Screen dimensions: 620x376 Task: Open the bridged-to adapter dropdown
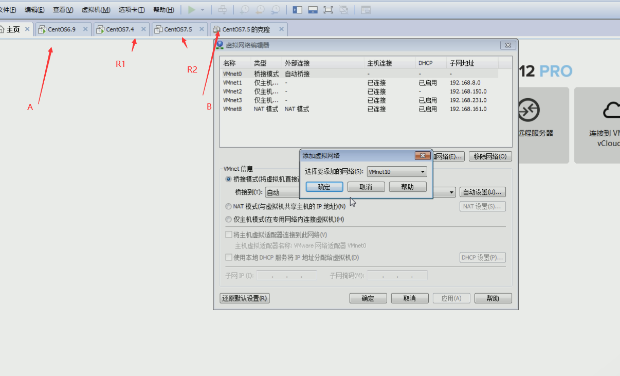pos(450,191)
